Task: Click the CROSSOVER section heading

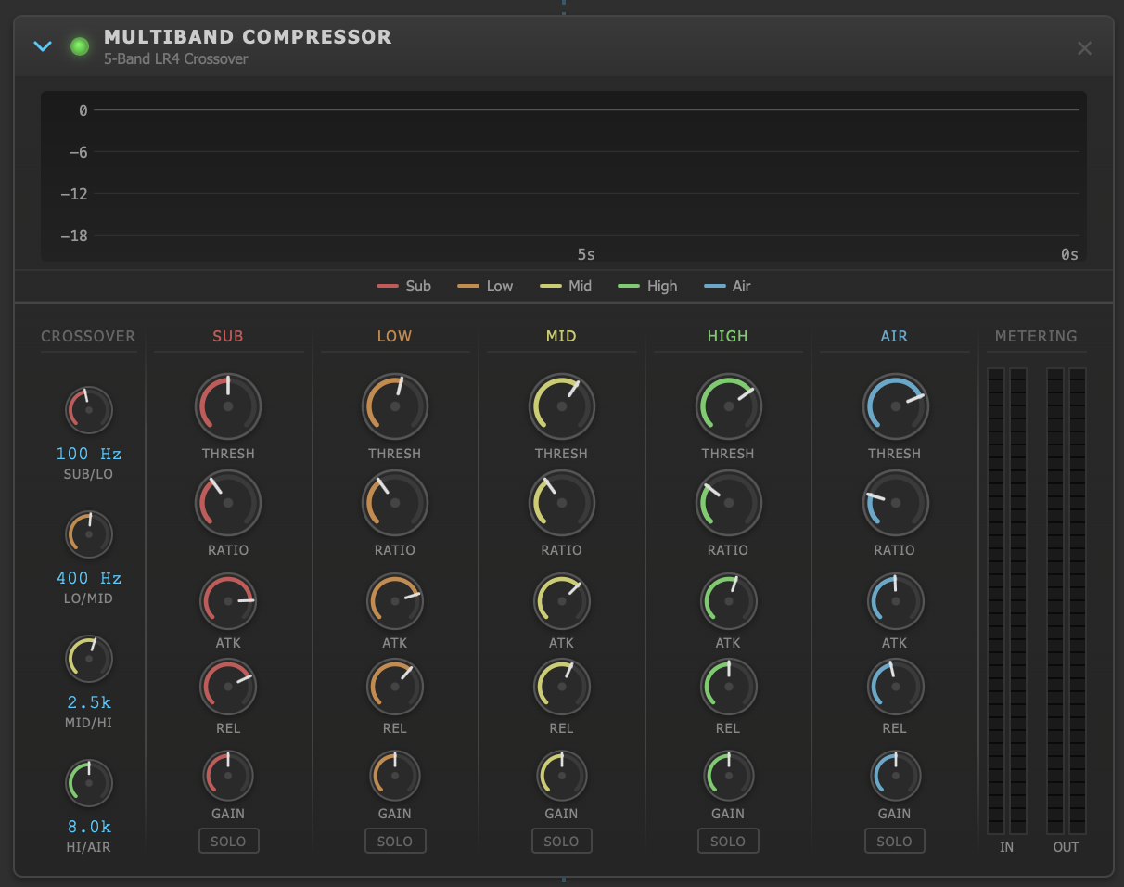Action: coord(88,336)
